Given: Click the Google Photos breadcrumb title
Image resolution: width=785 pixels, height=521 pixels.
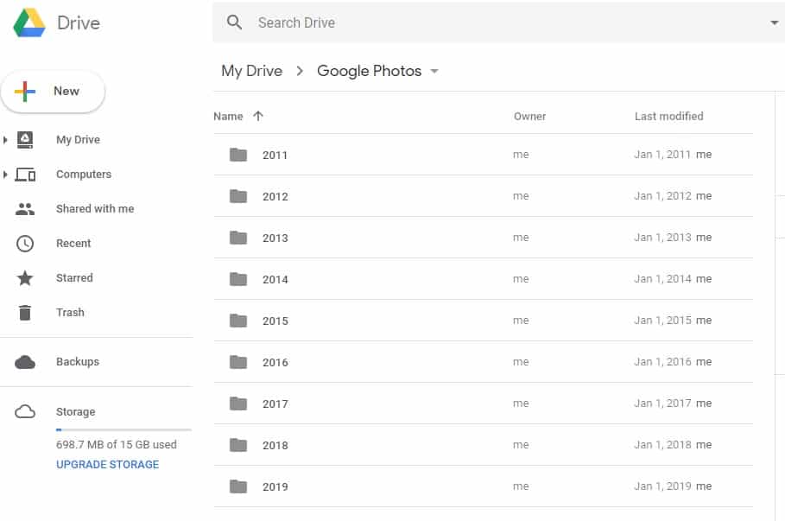Looking at the screenshot, I should tap(370, 71).
